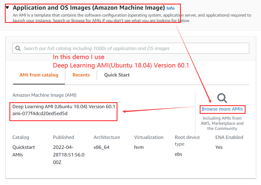Click the text Including AMIs from AWS, Marketplace and the Community
261x185 pixels.
[x=222, y=124]
